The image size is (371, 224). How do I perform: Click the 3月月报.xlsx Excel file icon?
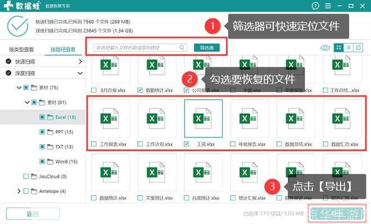[x=110, y=66]
